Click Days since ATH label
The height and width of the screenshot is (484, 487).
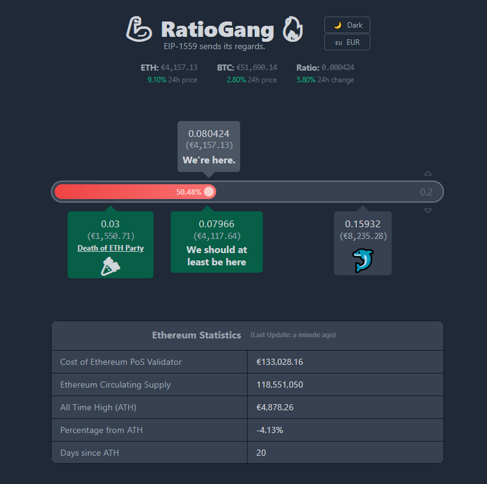coord(90,453)
